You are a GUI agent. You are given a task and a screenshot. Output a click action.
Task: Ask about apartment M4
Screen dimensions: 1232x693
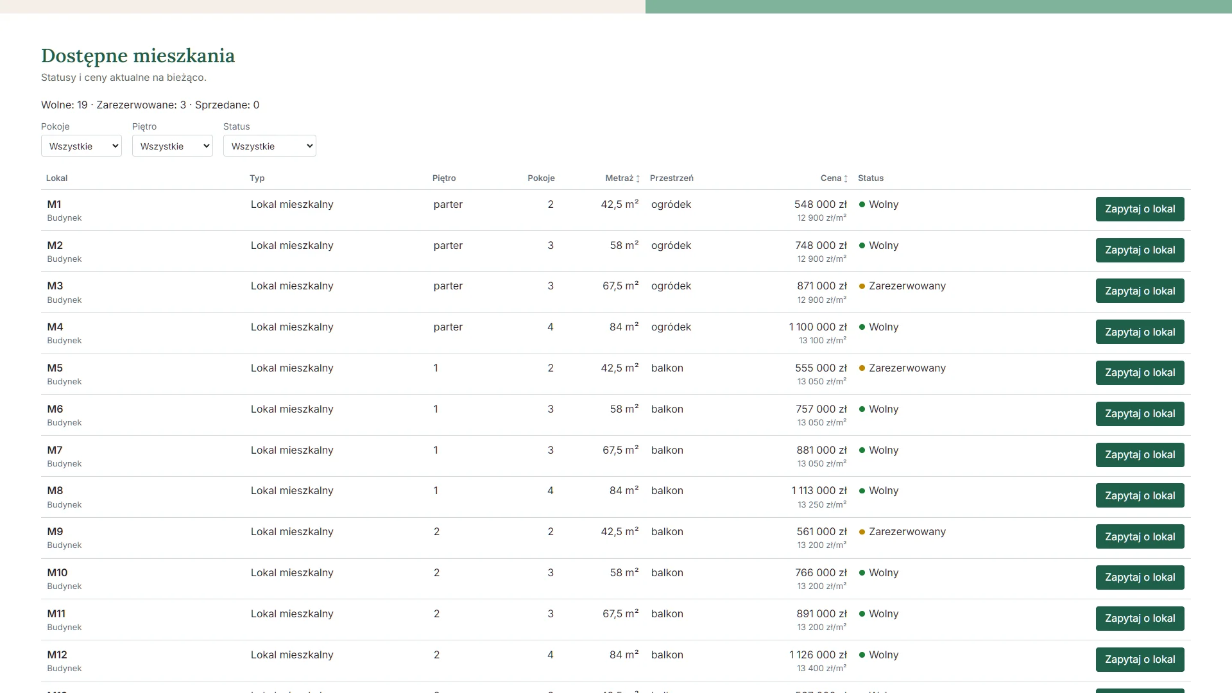(x=1140, y=332)
